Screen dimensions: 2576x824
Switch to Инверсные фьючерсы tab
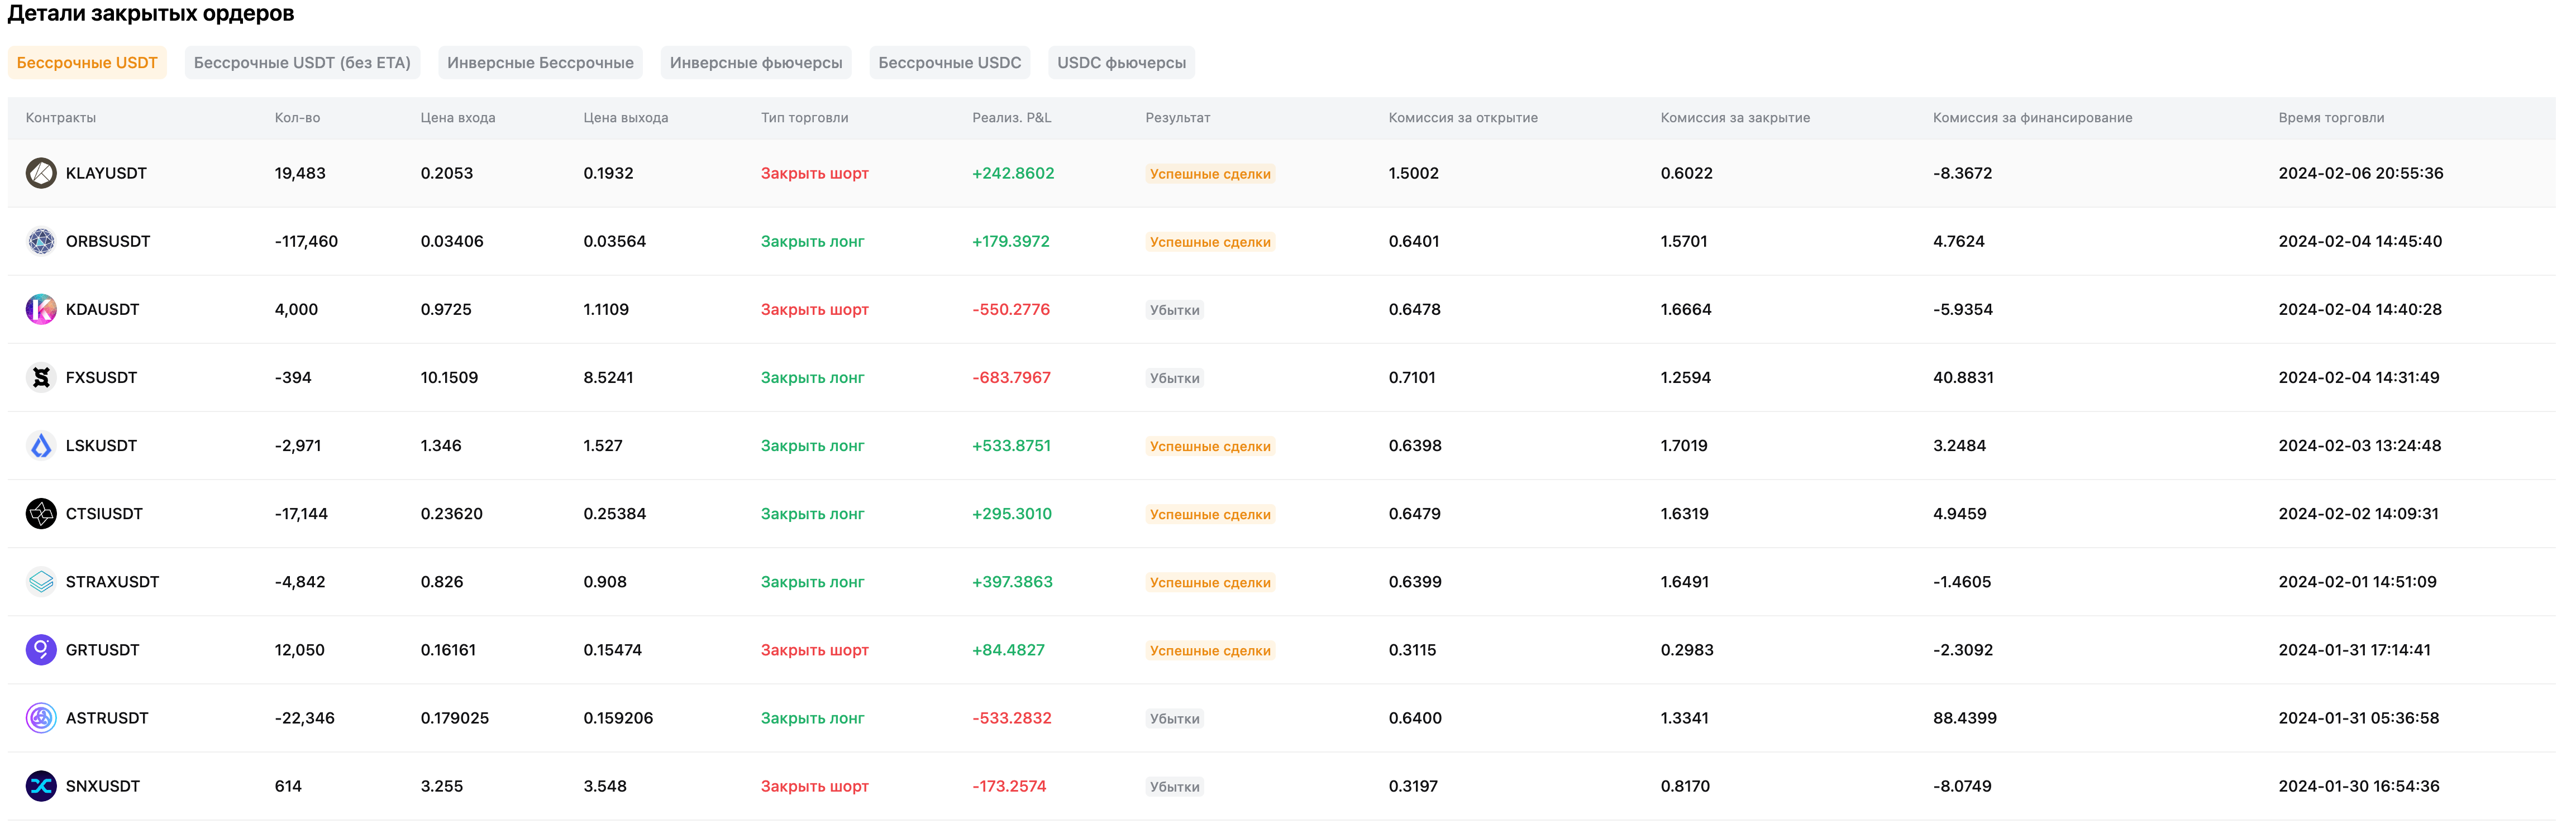pyautogui.click(x=755, y=62)
